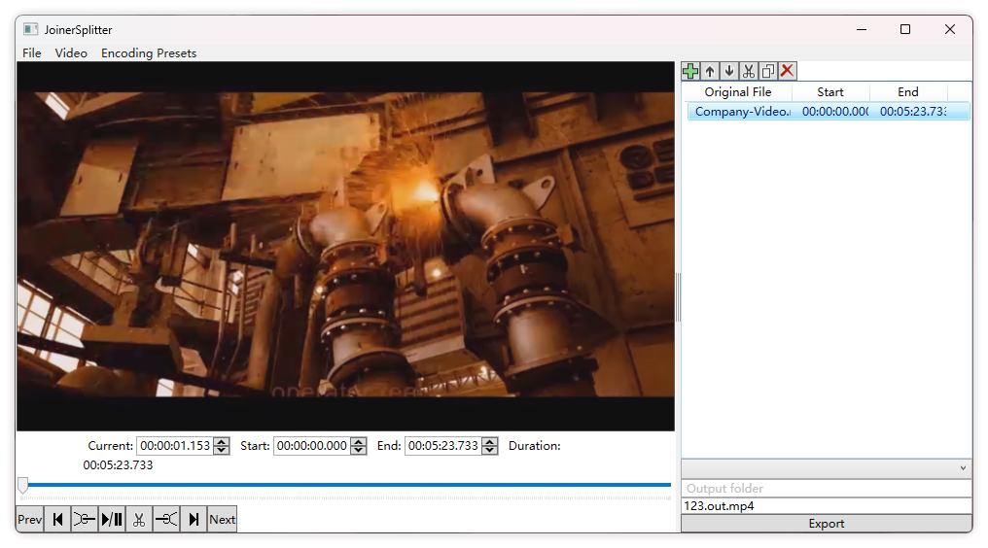This screenshot has height=548, width=988.
Task: Click the Output folder input field
Action: [x=826, y=488]
